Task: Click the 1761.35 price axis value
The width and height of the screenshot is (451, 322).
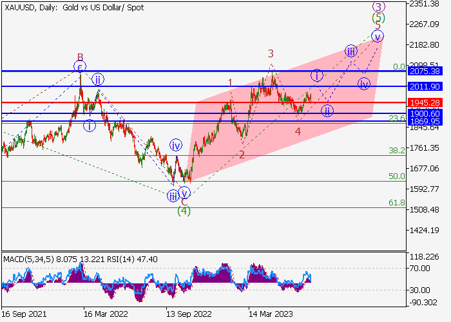Action: point(424,147)
